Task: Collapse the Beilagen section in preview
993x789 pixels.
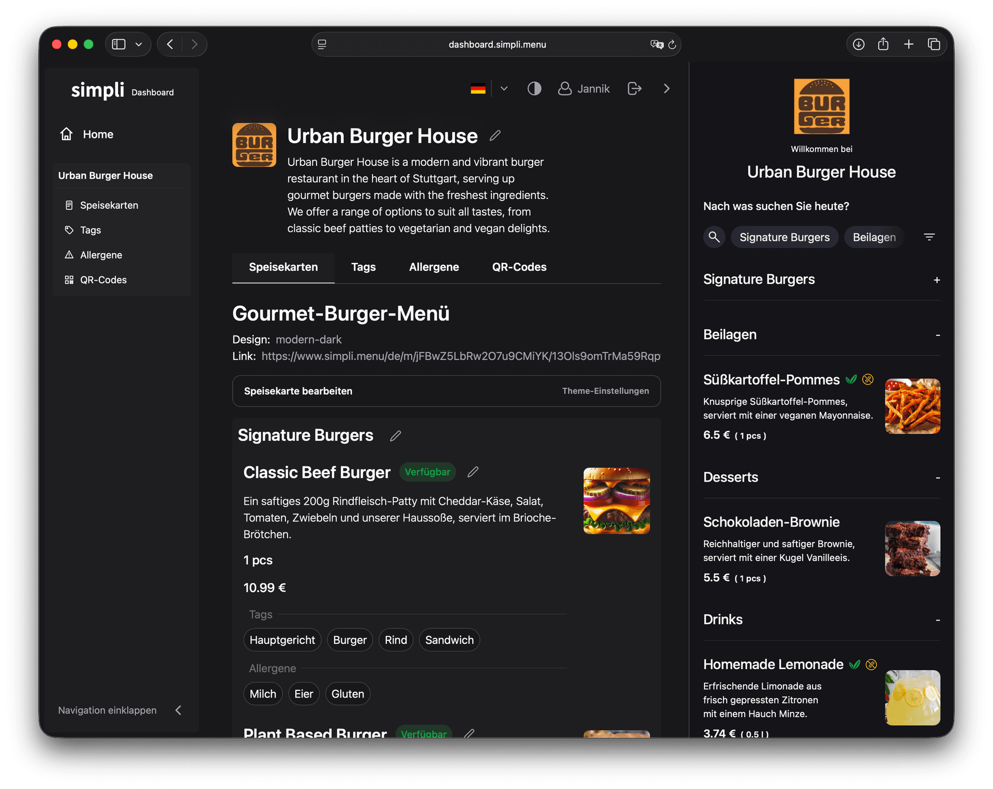Action: [x=938, y=335]
